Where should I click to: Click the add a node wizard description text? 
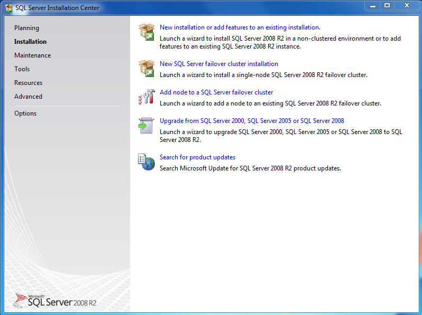(x=270, y=103)
